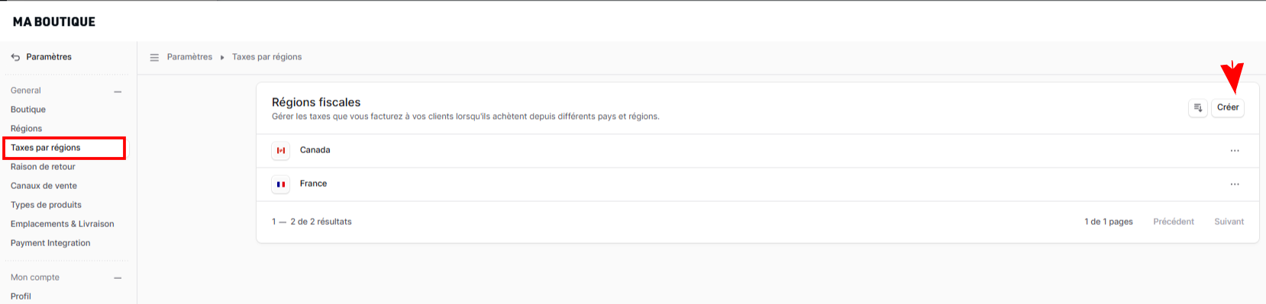
Task: Click the back arrow beside Paramètres
Action: [x=15, y=57]
